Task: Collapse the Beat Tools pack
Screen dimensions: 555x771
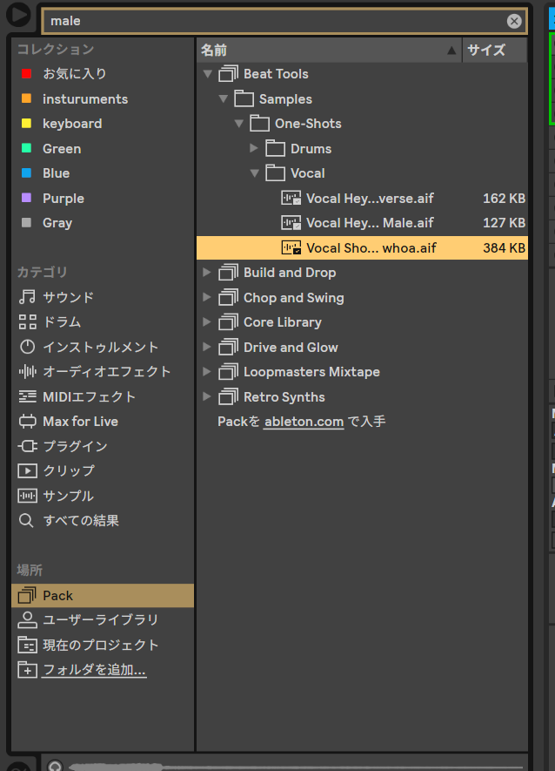Action: click(x=208, y=74)
